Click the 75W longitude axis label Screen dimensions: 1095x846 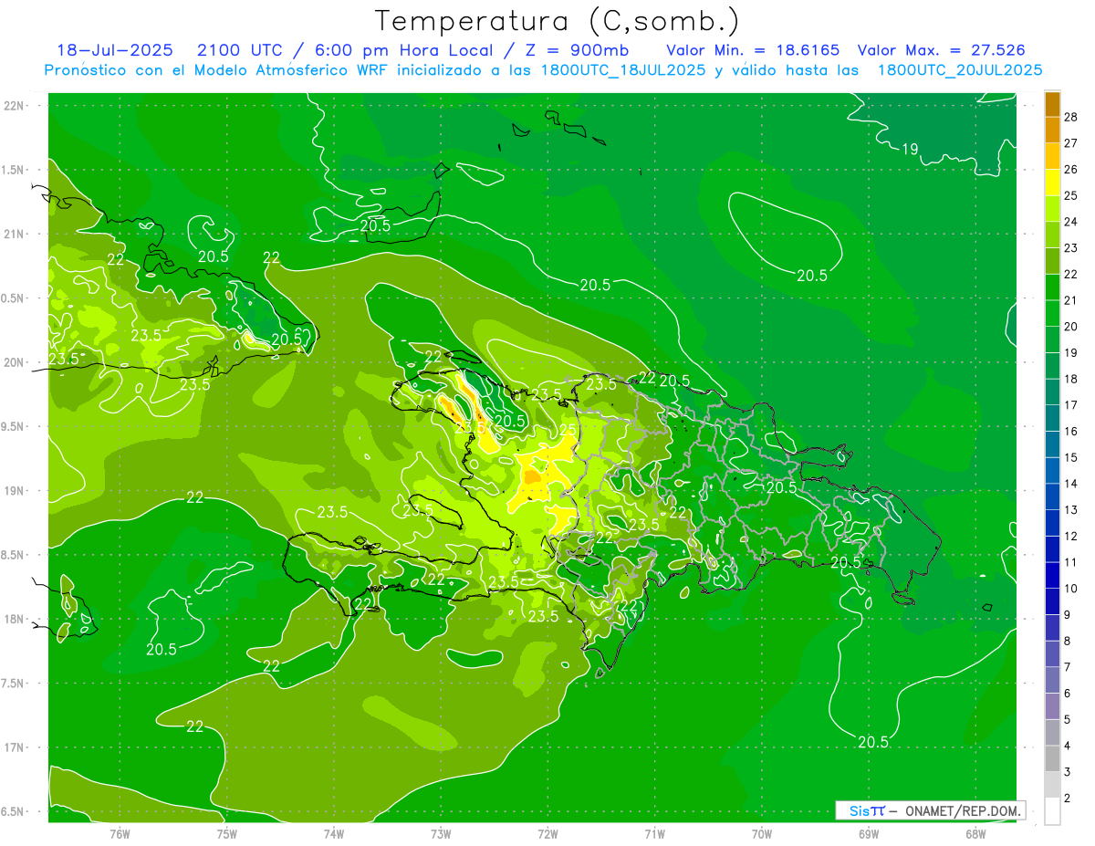(x=226, y=832)
